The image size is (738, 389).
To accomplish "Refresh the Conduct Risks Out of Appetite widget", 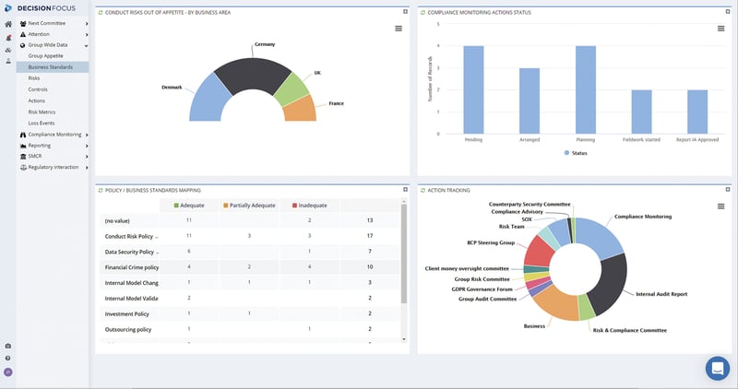I will pyautogui.click(x=101, y=13).
